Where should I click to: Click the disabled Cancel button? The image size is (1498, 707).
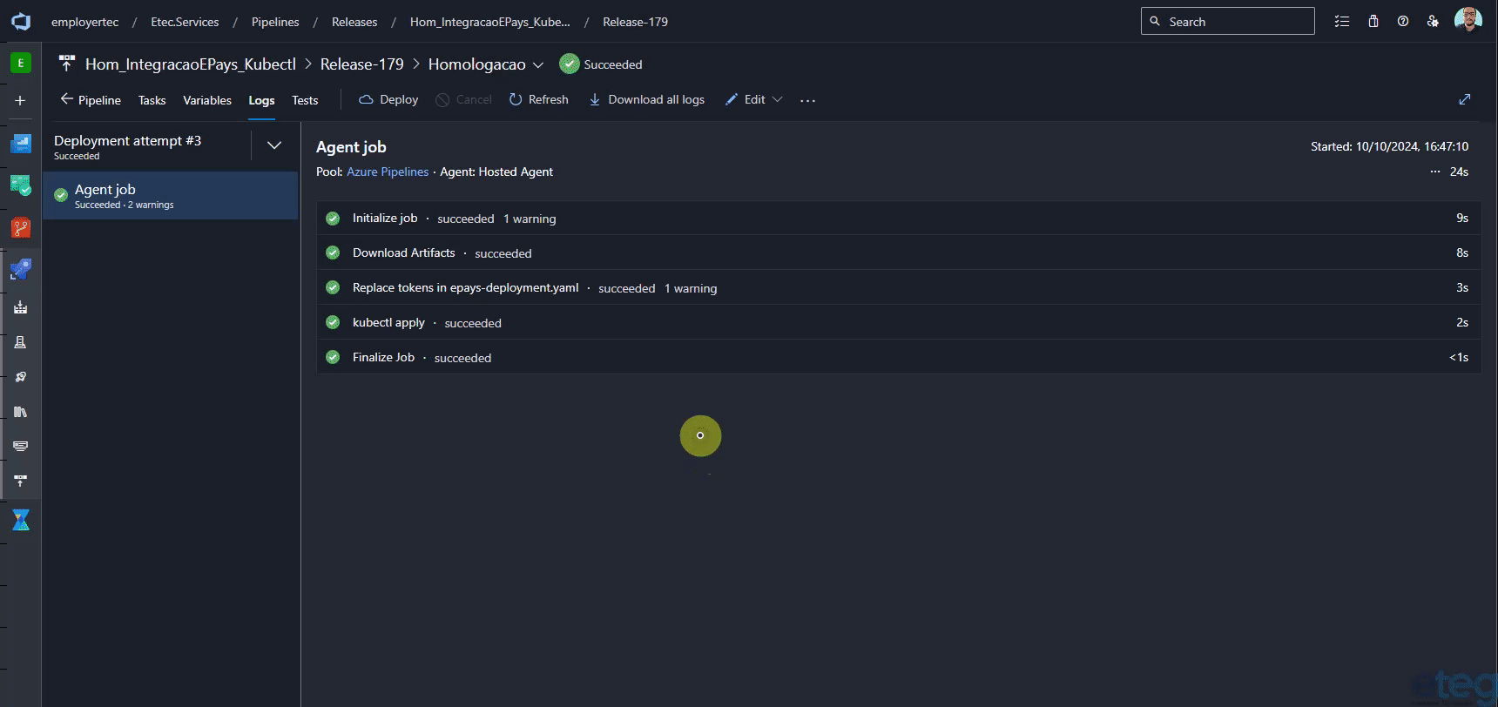point(463,100)
